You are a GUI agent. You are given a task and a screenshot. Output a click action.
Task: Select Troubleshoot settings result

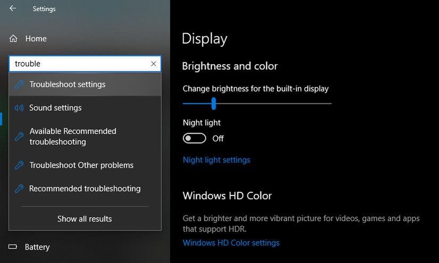point(85,84)
